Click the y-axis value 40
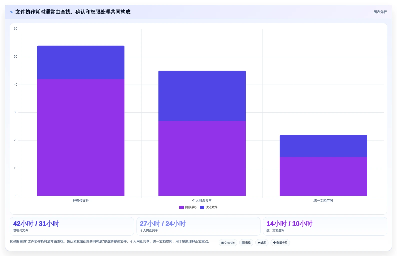Viewport: 397px width, 256px height. click(15, 85)
